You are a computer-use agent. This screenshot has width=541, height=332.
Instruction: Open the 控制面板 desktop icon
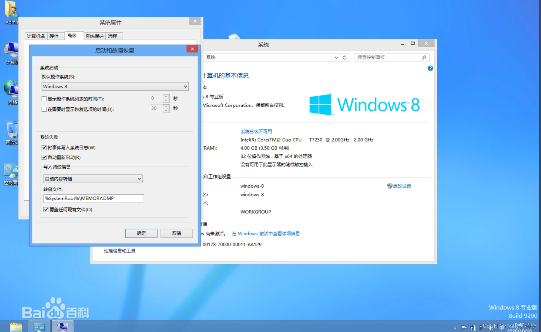click(11, 174)
